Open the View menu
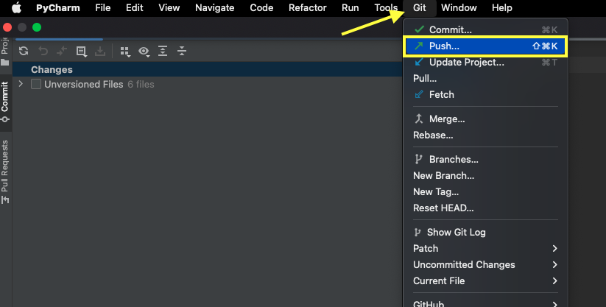This screenshot has width=606, height=307. tap(169, 8)
